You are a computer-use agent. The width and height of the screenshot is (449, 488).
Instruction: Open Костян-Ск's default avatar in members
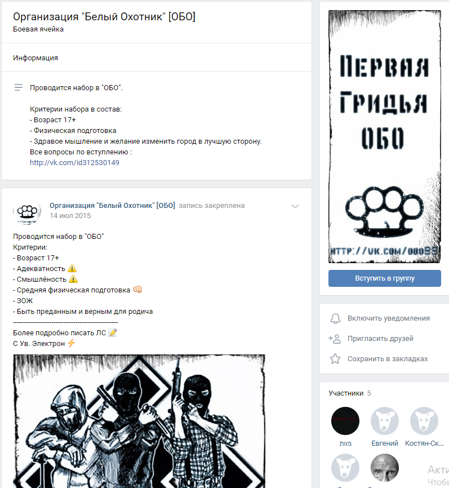(424, 421)
